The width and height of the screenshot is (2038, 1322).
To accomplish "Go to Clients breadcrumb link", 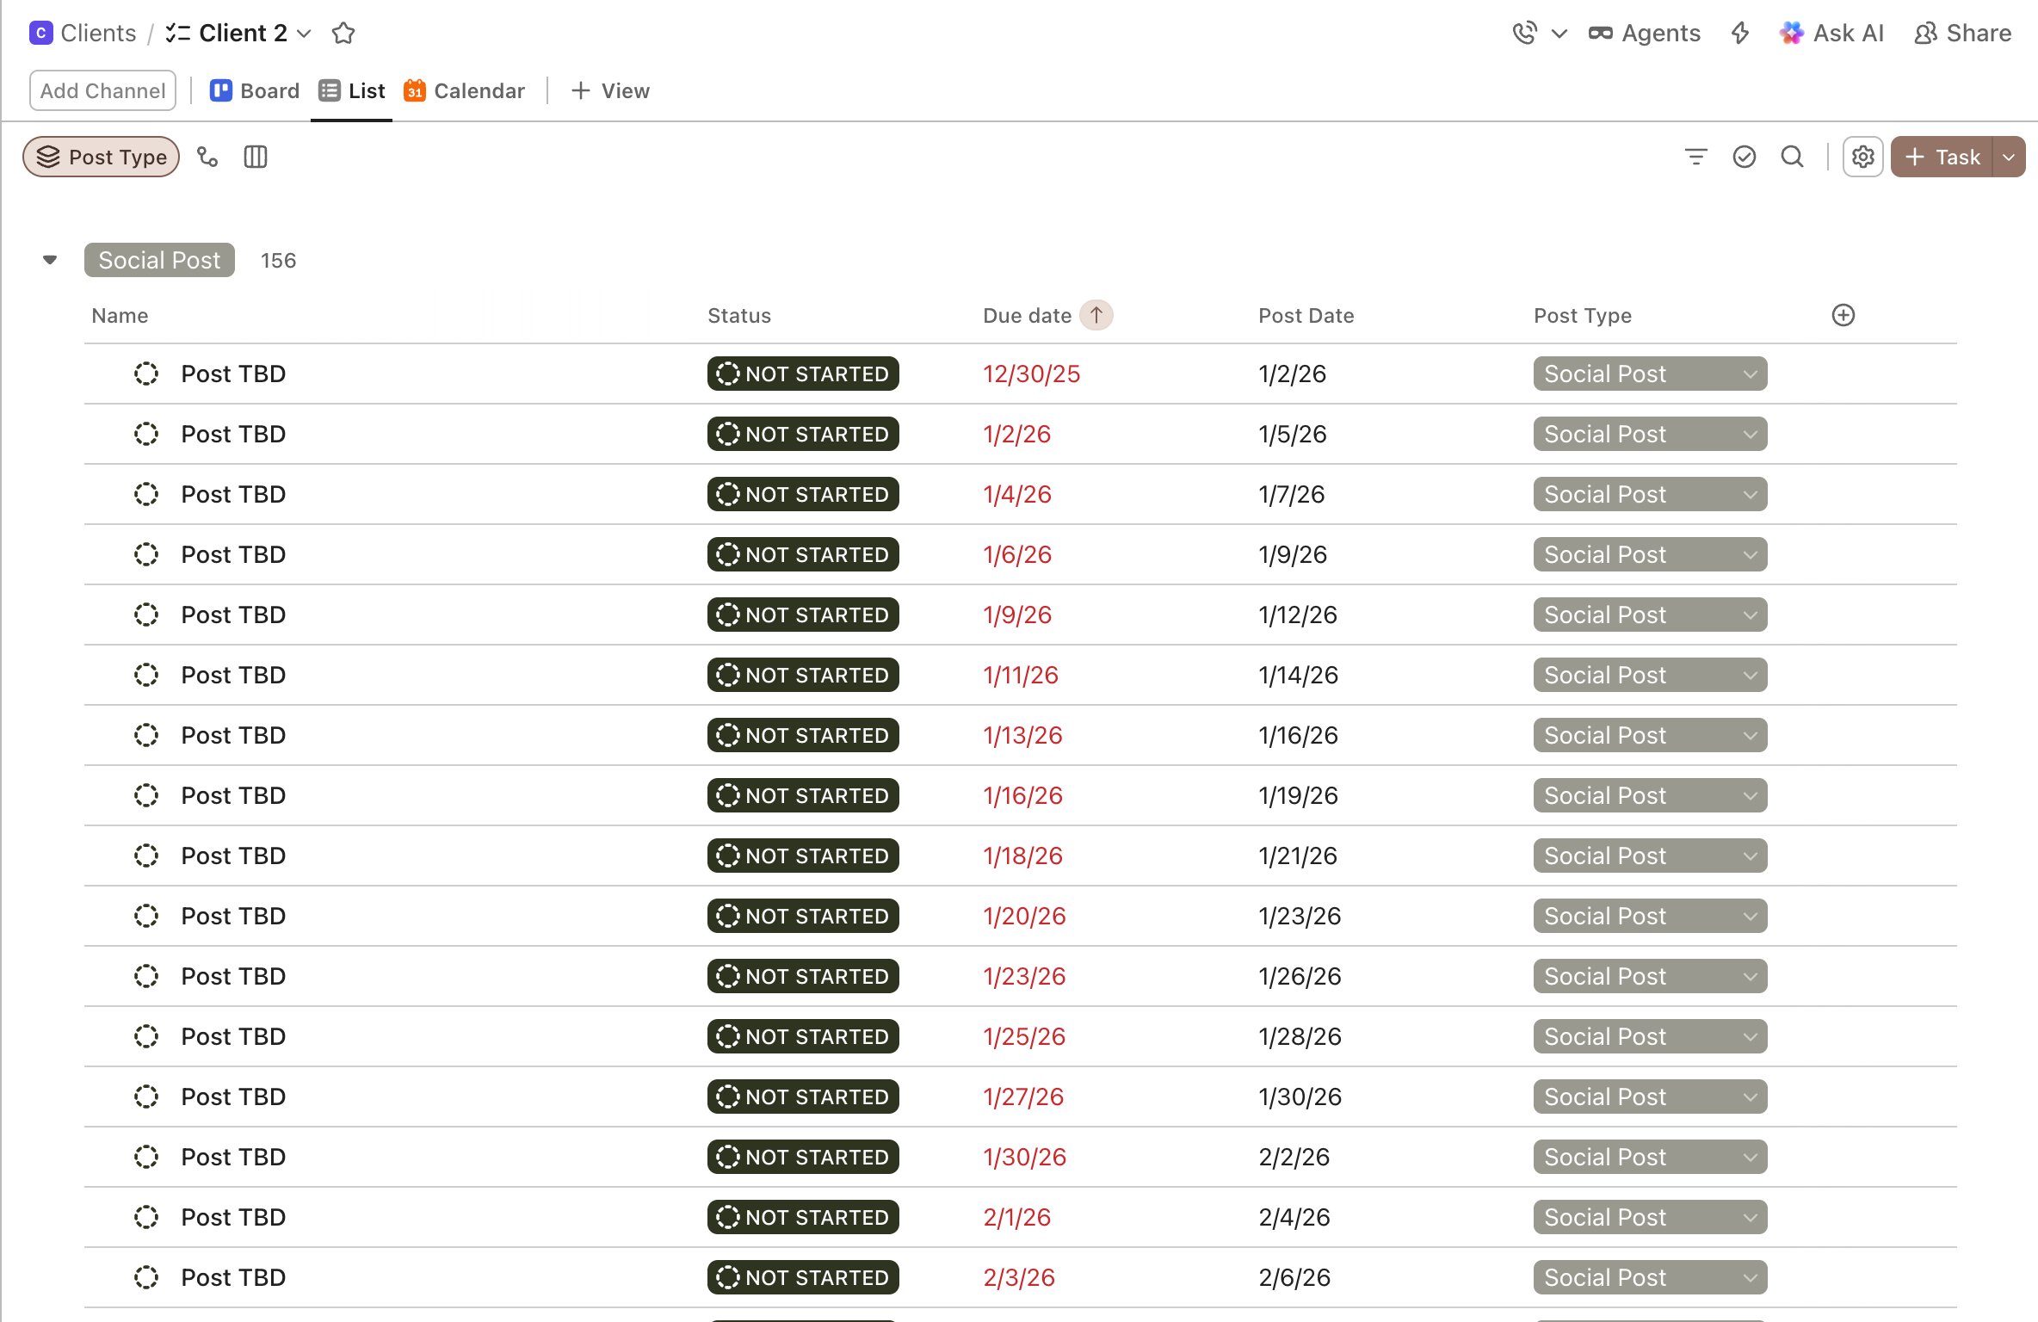I will [x=98, y=33].
